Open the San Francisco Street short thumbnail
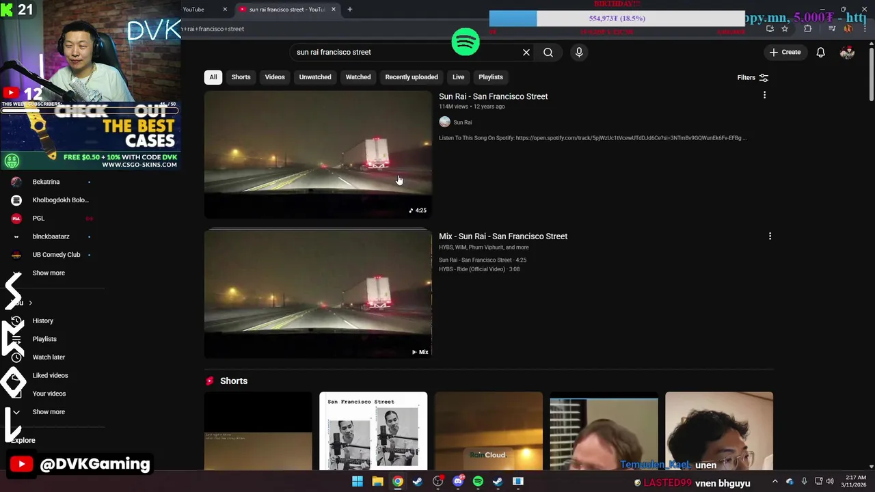The image size is (875, 492). click(x=373, y=431)
